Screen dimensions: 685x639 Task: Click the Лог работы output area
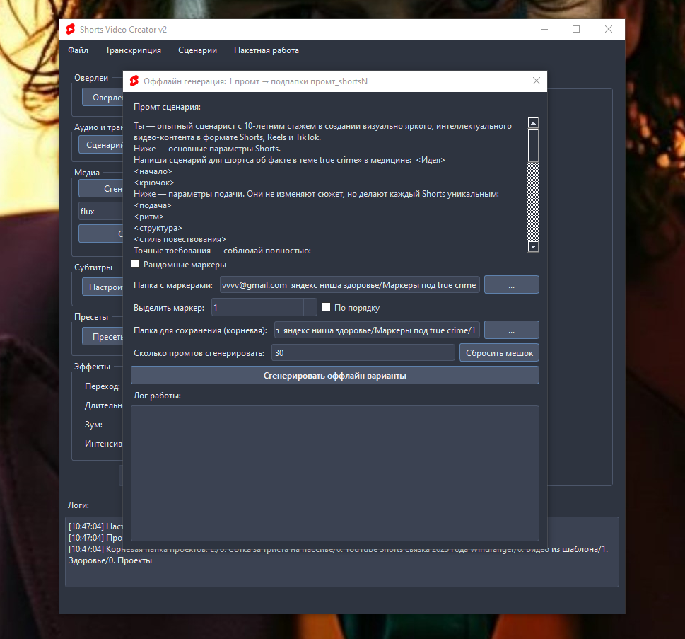(335, 473)
